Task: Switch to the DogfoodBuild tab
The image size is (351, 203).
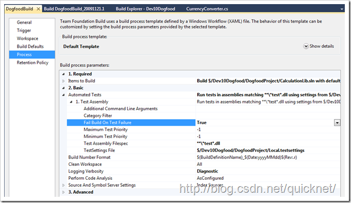Action: point(20,9)
